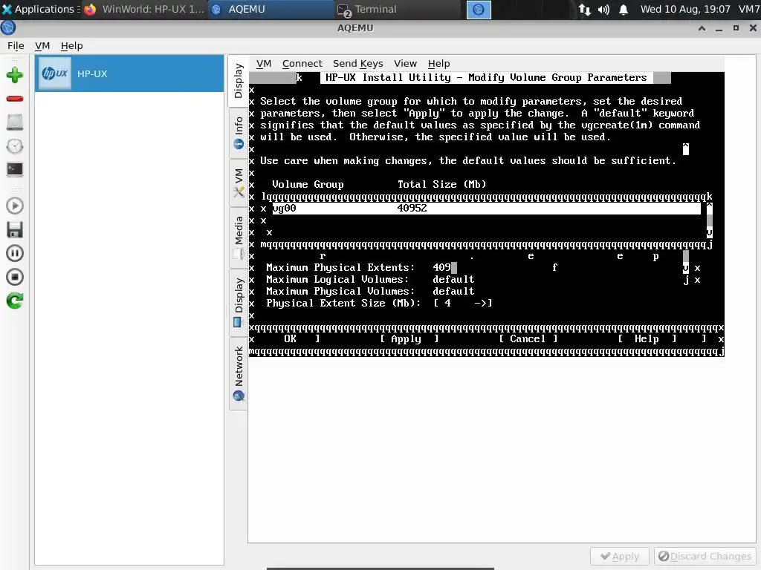Click the Total Size (Mb) column header
The height and width of the screenshot is (570, 761).
[441, 185]
